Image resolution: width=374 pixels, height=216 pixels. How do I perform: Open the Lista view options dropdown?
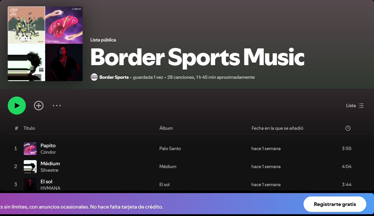[x=355, y=106]
